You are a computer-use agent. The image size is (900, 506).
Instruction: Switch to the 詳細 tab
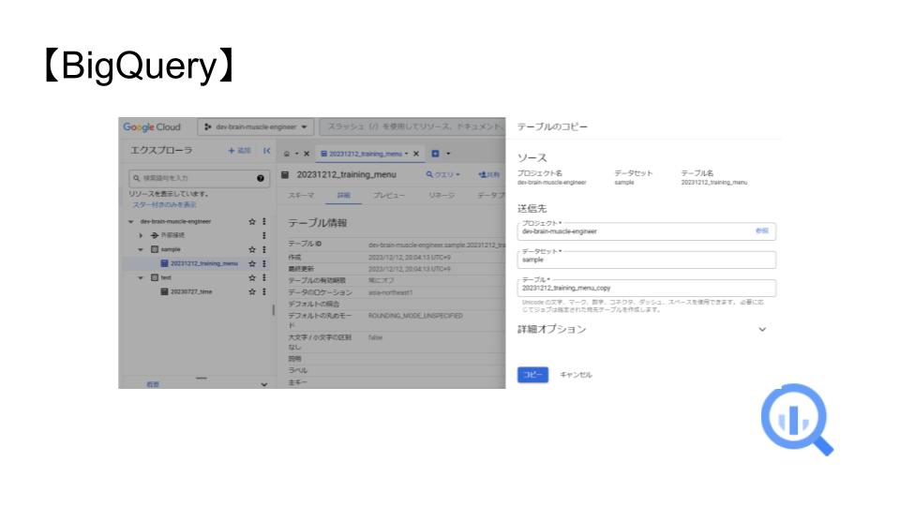coord(343,195)
